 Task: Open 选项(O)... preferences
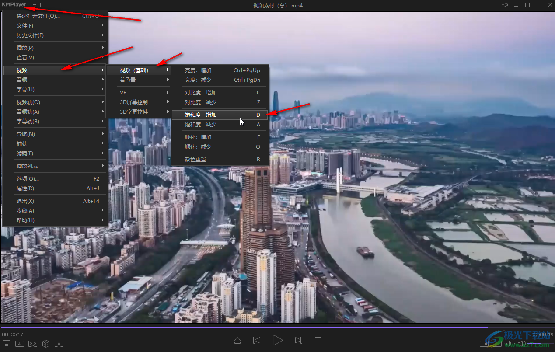[55, 178]
